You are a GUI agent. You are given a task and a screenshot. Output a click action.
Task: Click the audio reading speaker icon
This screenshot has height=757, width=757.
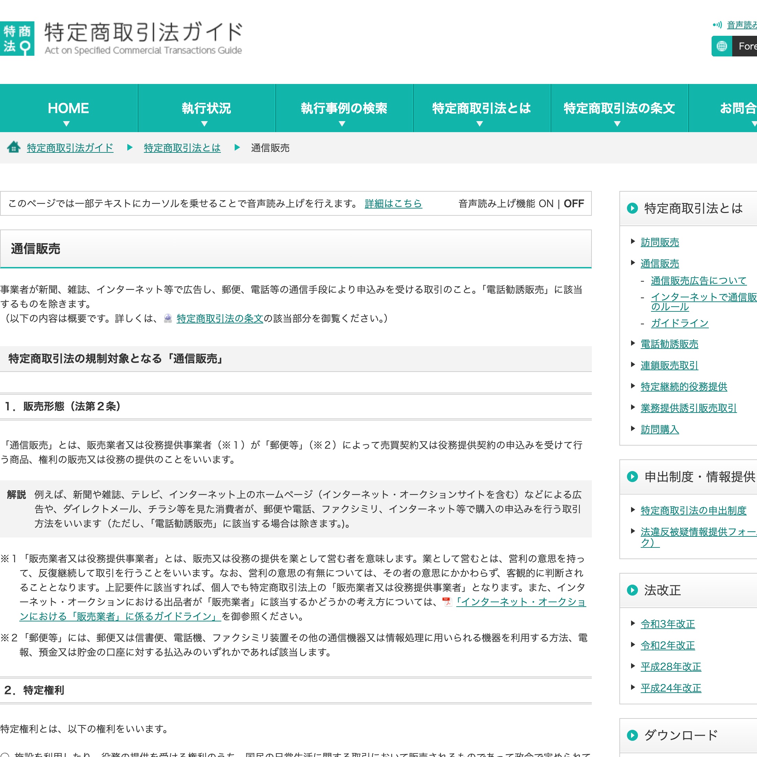click(717, 25)
